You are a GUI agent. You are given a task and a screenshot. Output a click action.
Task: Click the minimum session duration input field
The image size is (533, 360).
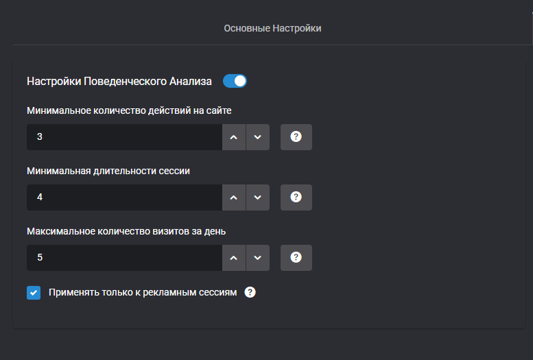click(124, 197)
